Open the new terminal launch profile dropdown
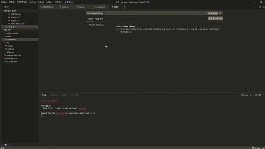The height and width of the screenshot is (149, 265). pos(253,95)
